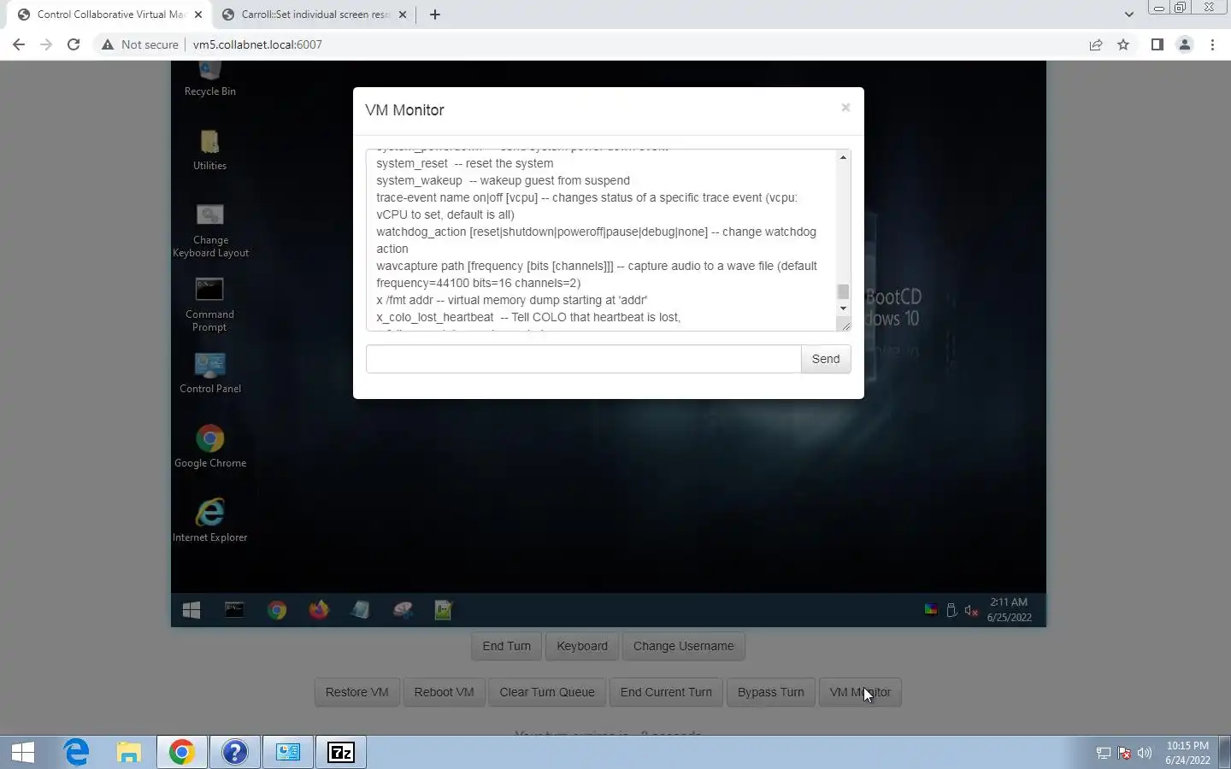The width and height of the screenshot is (1231, 769).
Task: Click the Send button in VM Monitor
Action: pos(826,359)
